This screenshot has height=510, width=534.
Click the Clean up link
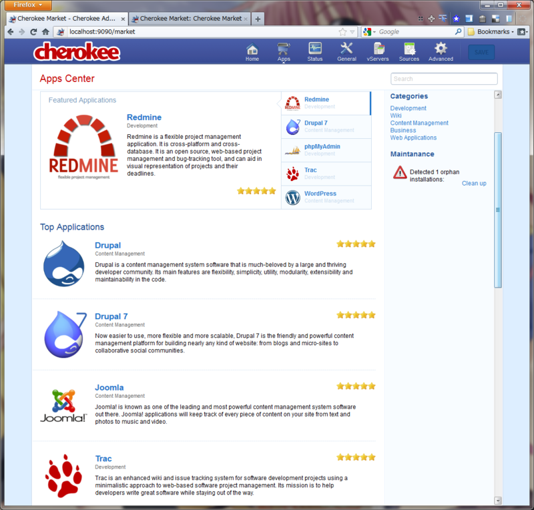point(474,184)
